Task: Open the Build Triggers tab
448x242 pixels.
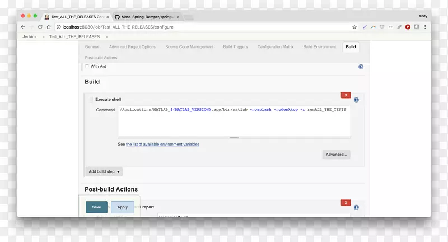Action: tap(235, 47)
